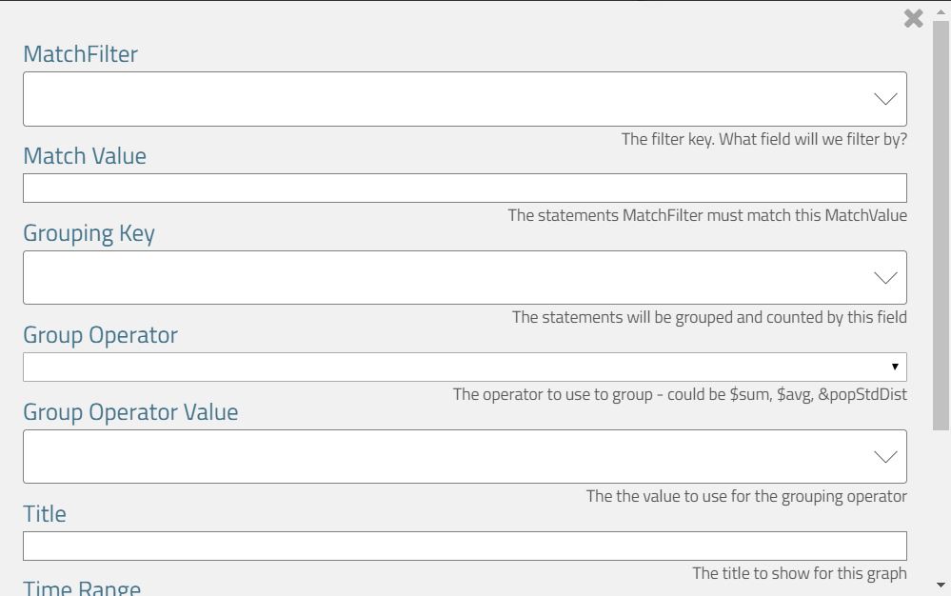This screenshot has height=596, width=951.
Task: Click the Grouping Key label
Action: 89,233
